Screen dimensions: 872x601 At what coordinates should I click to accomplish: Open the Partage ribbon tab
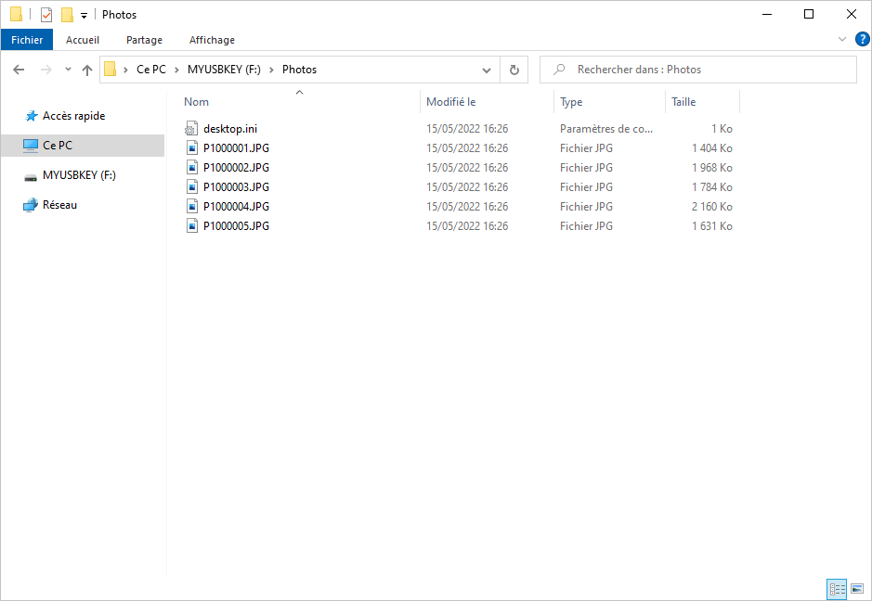144,40
